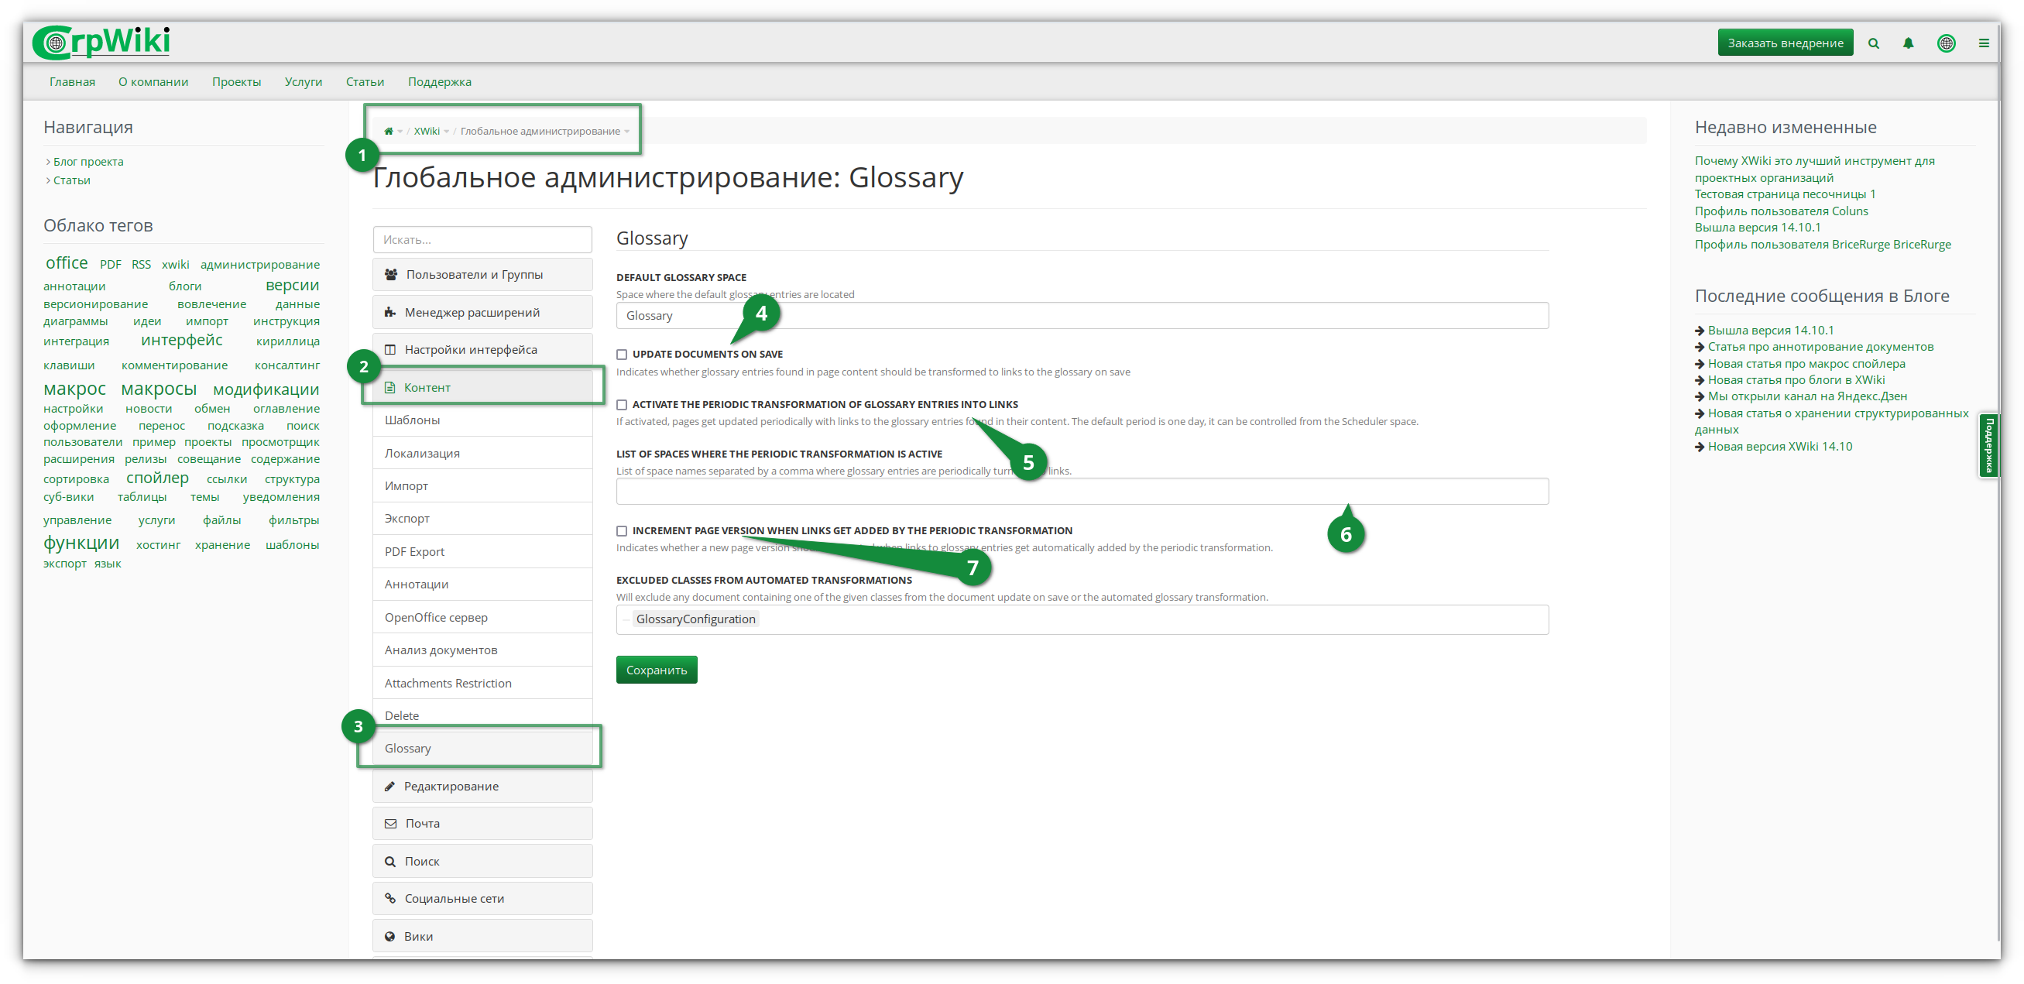
Task: Click arrow icon beside Новая версия XWiki 14.10
Action: (x=1700, y=447)
